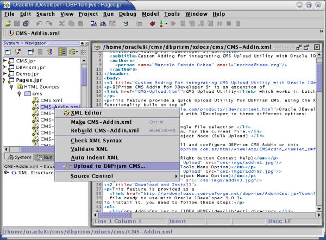Expand the Source Control submenu

[x=117, y=176]
